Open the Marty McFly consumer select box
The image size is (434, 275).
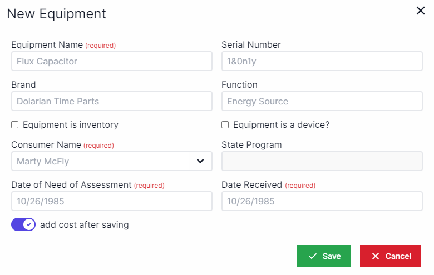click(106, 161)
